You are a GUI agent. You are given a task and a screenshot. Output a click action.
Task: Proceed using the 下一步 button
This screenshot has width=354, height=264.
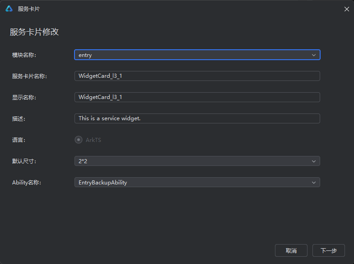coord(329,250)
